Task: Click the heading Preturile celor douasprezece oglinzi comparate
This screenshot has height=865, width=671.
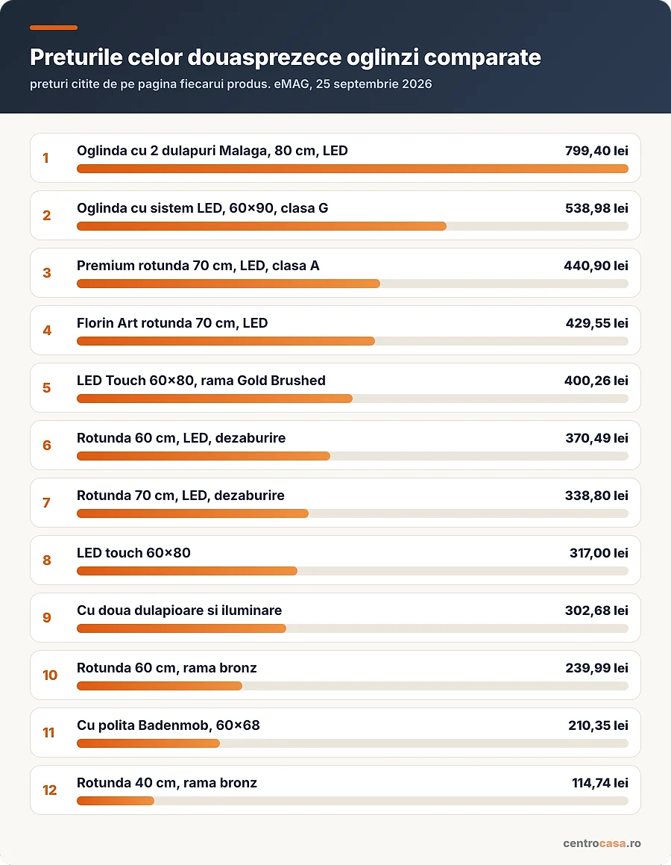Action: [286, 57]
